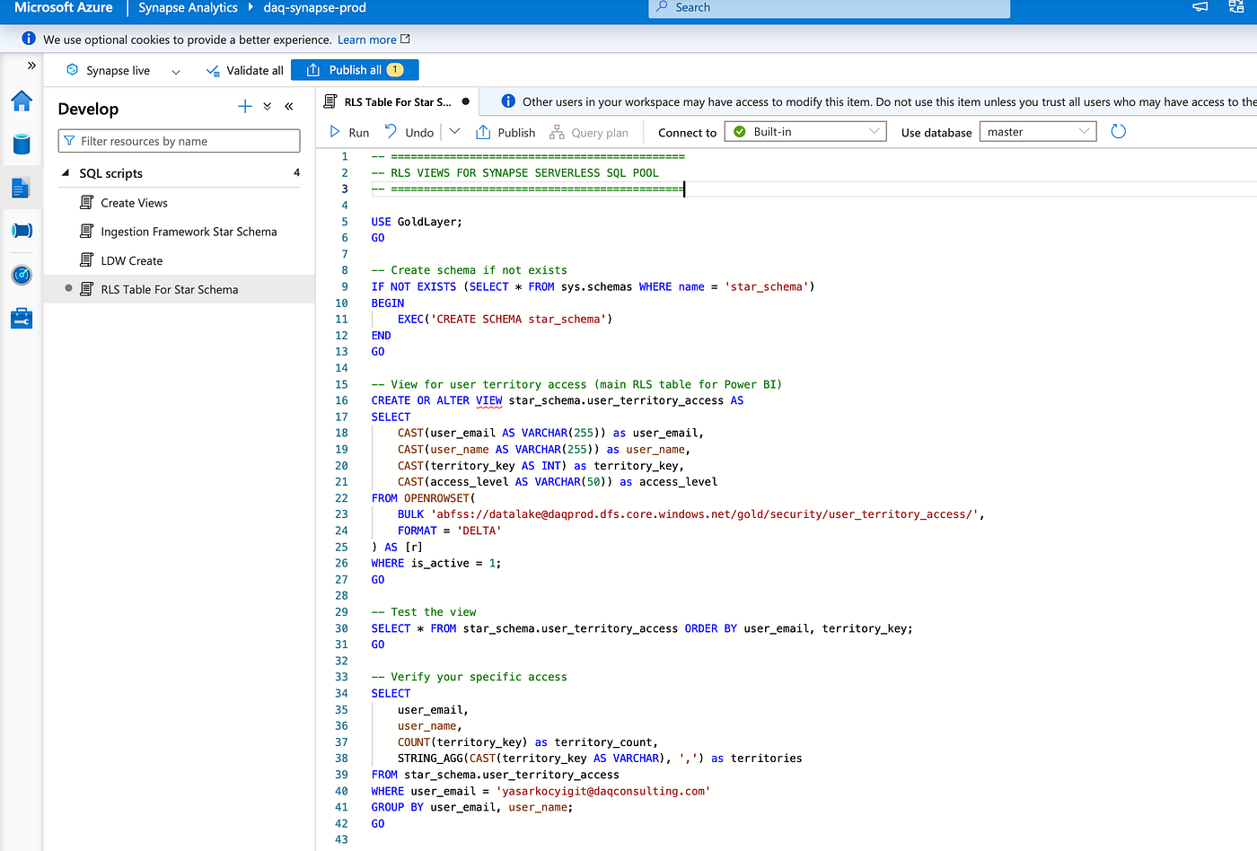Open the LDW Create script
1257x851 pixels.
click(x=132, y=260)
